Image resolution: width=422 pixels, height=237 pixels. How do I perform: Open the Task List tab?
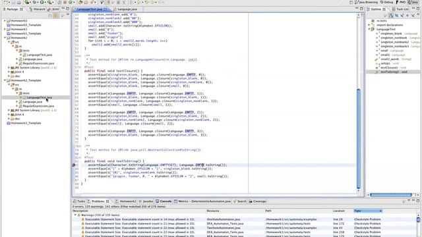click(x=400, y=9)
